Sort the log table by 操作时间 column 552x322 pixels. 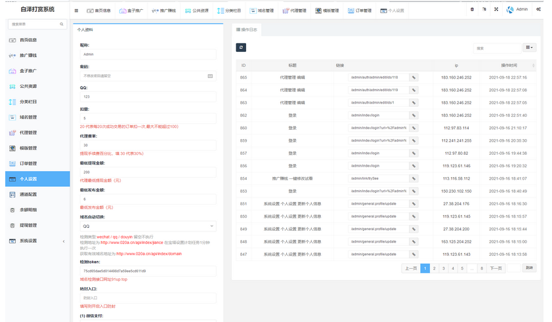(x=509, y=66)
